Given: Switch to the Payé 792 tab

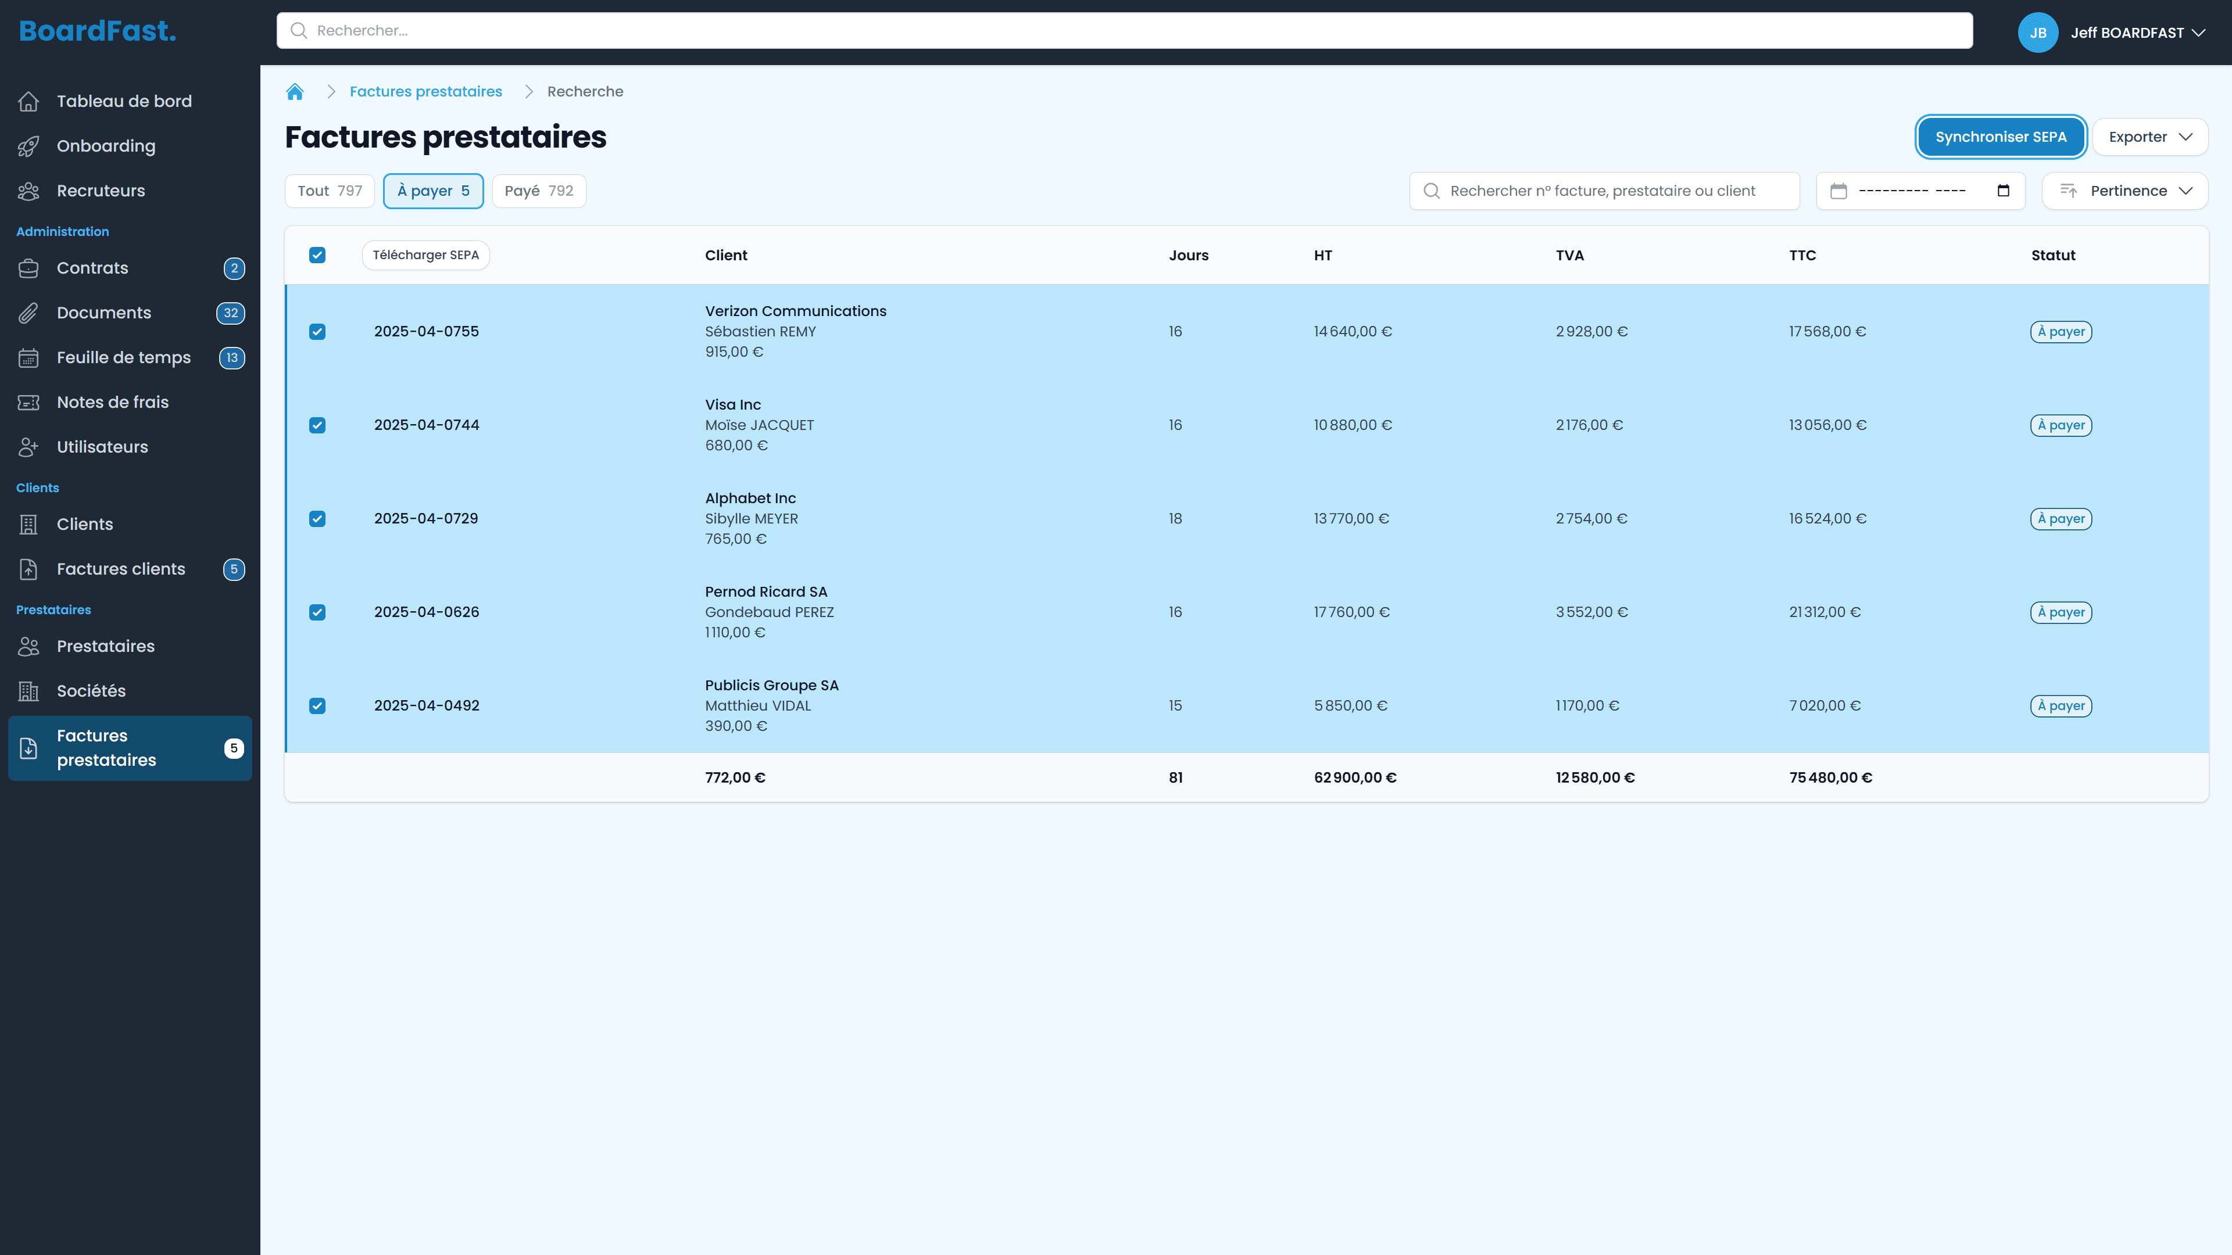Looking at the screenshot, I should (x=538, y=191).
